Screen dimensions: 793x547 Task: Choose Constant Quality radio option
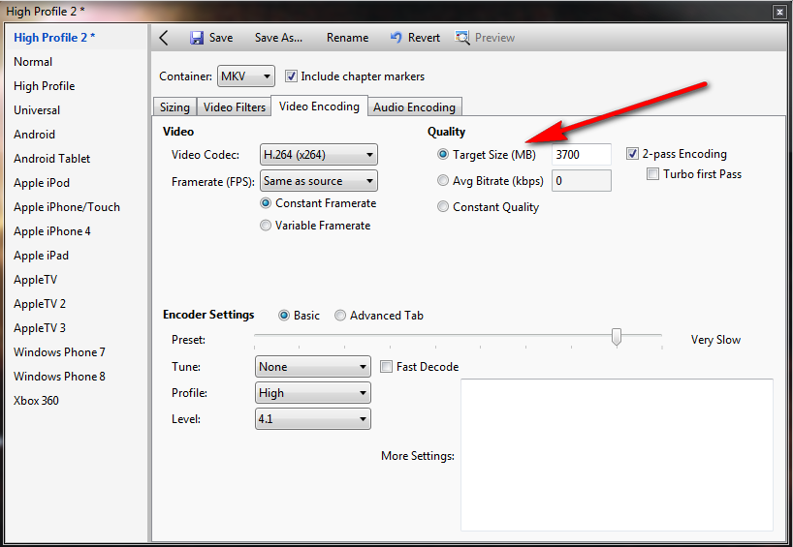click(443, 206)
